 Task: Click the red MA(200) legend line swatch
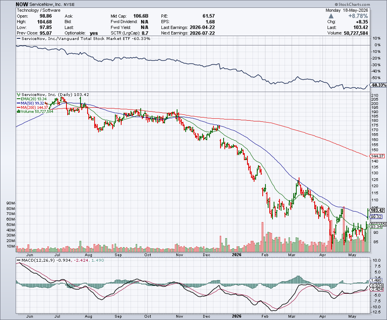[18, 107]
